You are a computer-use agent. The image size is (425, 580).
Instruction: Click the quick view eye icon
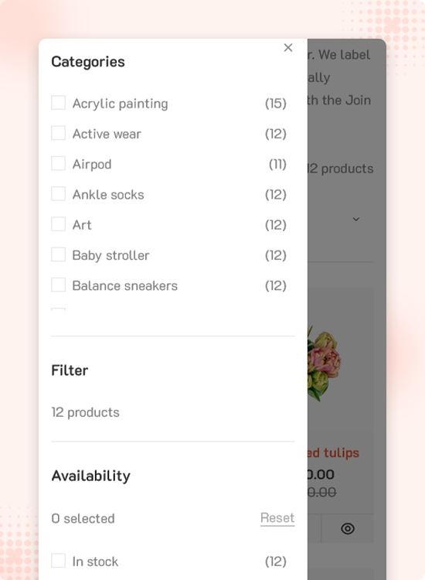pos(348,529)
